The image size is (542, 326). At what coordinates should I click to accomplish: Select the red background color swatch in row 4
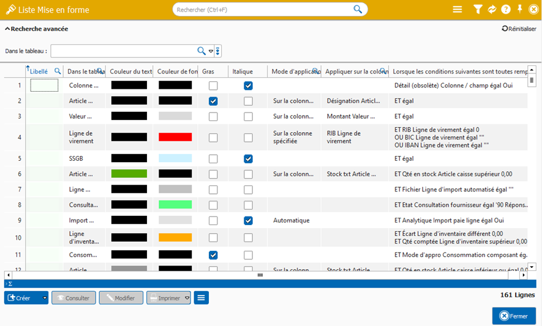(175, 138)
